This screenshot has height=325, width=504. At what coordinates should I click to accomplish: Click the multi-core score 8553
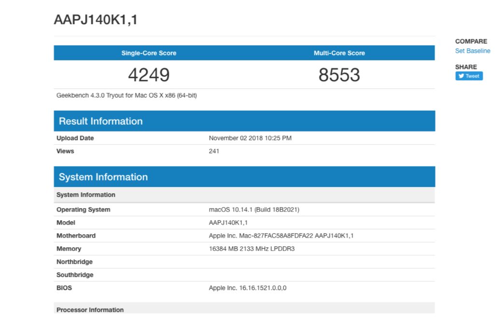pos(339,75)
